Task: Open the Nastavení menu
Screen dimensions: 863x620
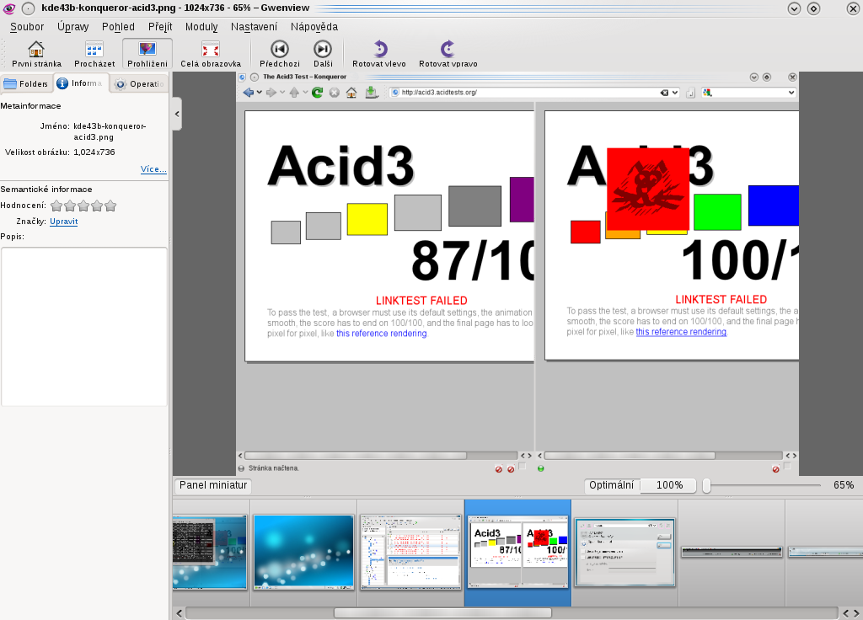Action: pyautogui.click(x=254, y=27)
